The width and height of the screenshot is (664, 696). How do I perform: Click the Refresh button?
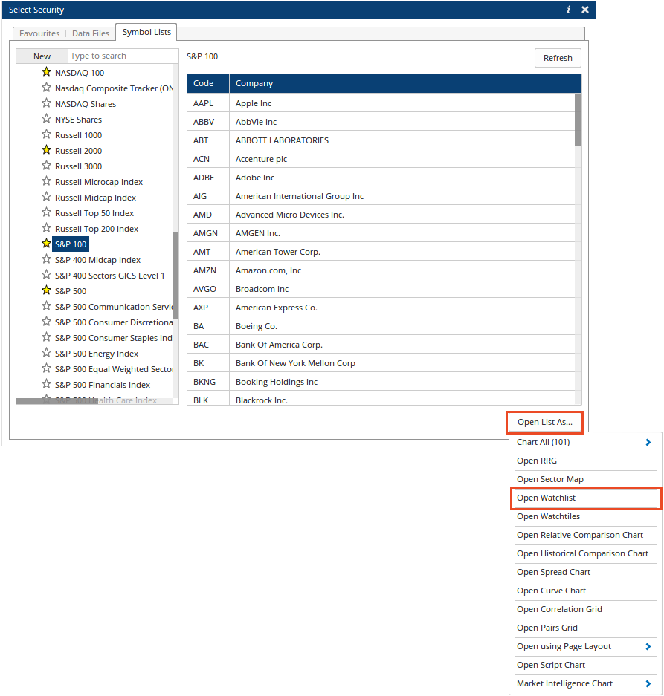[558, 58]
